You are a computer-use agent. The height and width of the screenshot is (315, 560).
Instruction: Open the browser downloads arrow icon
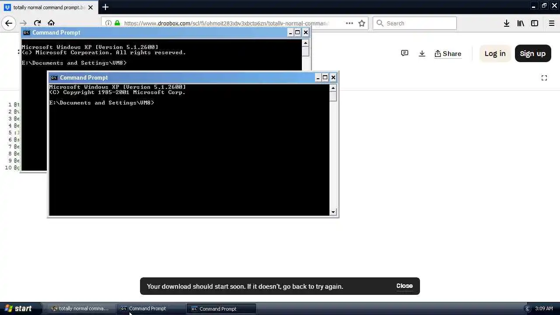tap(507, 23)
